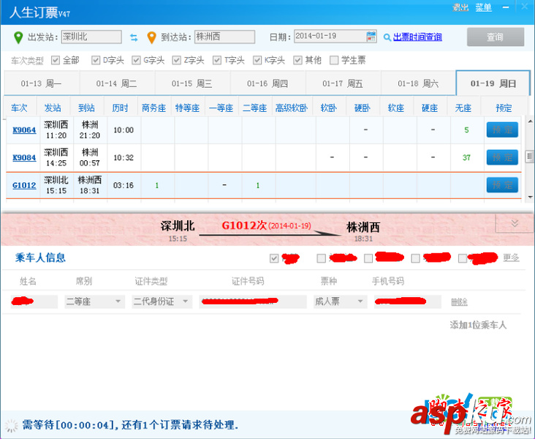
Task: Select the 01-15 周三 date tab
Action: 192,83
